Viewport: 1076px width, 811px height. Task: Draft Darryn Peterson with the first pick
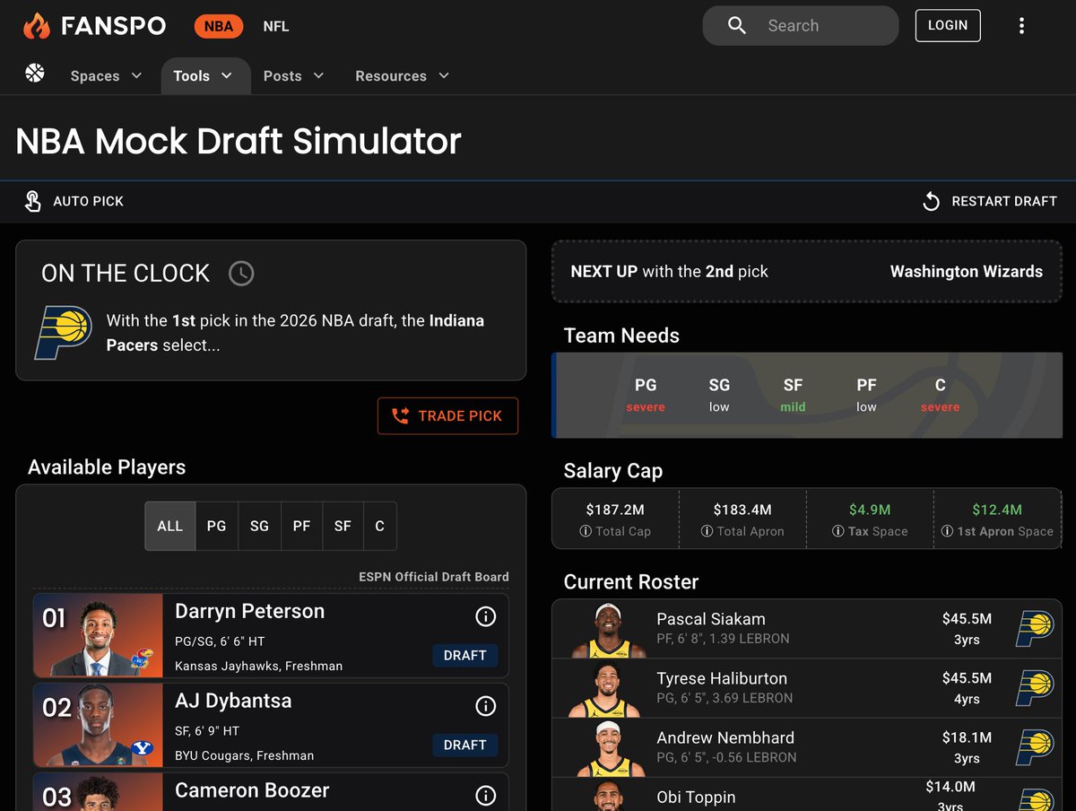[x=464, y=656]
